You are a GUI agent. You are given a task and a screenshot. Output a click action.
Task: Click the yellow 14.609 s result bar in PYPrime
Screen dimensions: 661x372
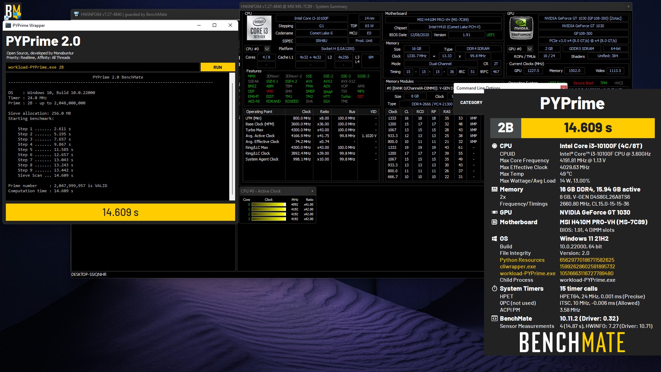(120, 212)
